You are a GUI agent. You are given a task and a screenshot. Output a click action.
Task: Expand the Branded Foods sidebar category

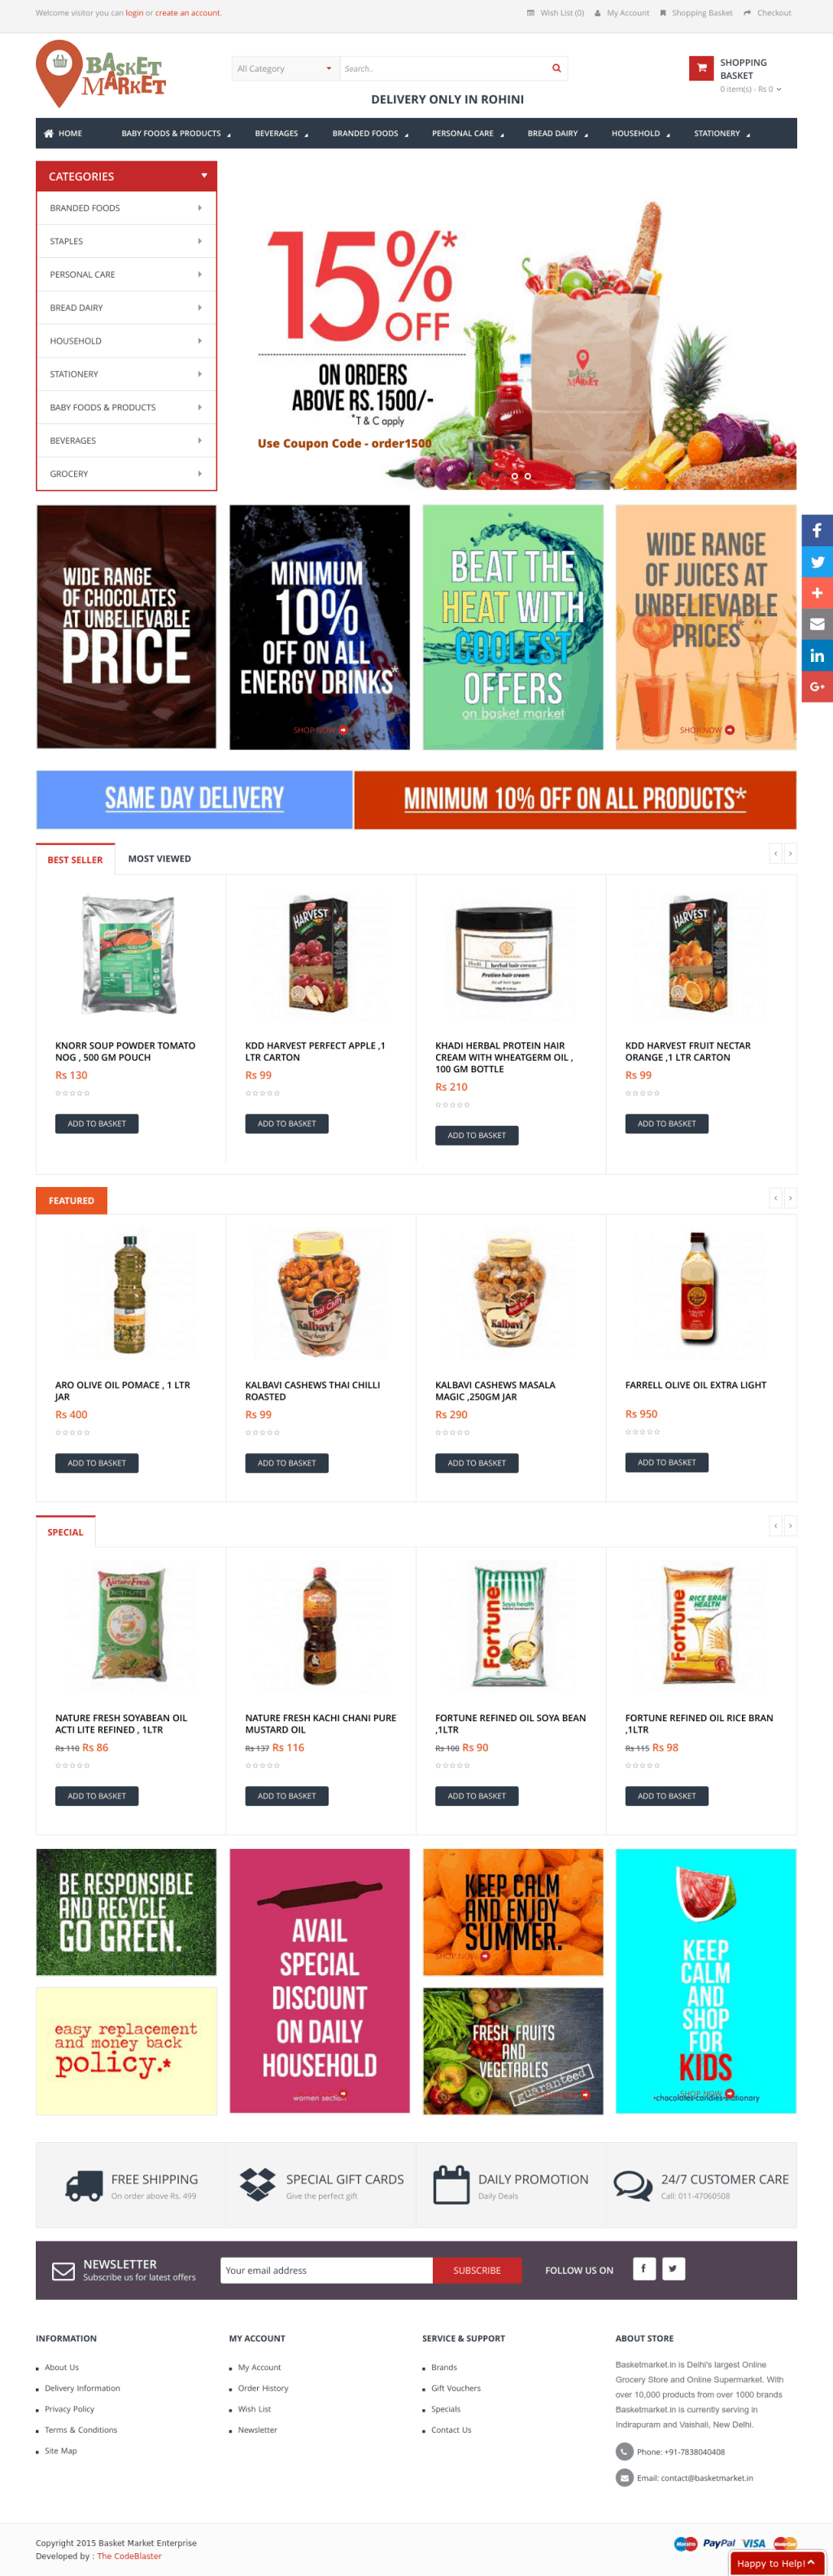point(126,208)
